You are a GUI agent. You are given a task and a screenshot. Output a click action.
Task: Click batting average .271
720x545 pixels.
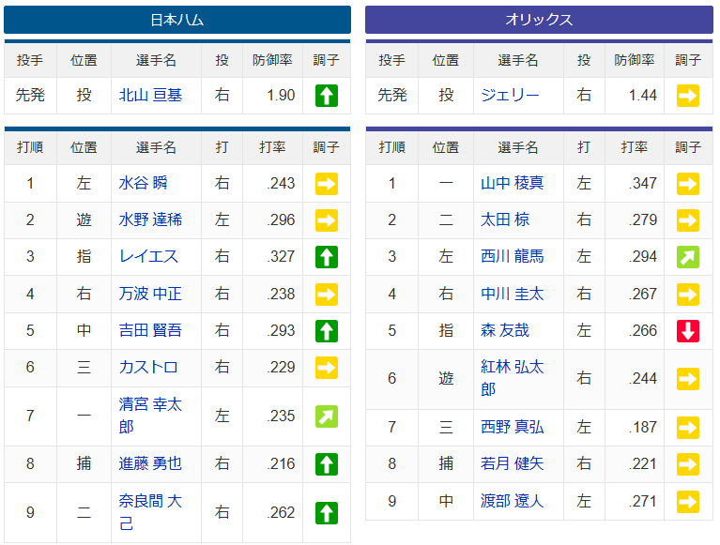tap(642, 501)
